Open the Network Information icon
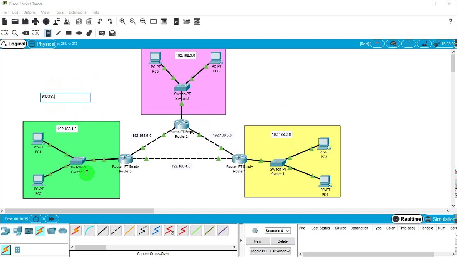Screen dimensions: 457x257 46,21
